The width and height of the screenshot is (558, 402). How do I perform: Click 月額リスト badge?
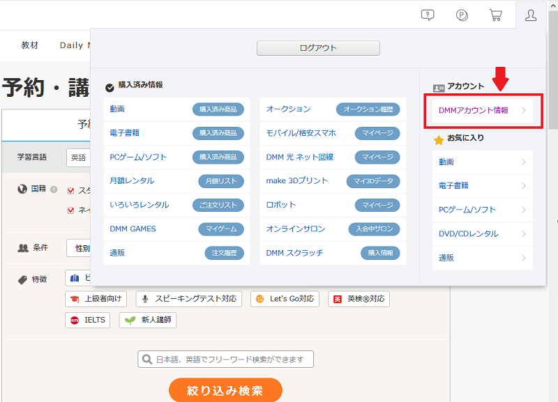pos(221,181)
